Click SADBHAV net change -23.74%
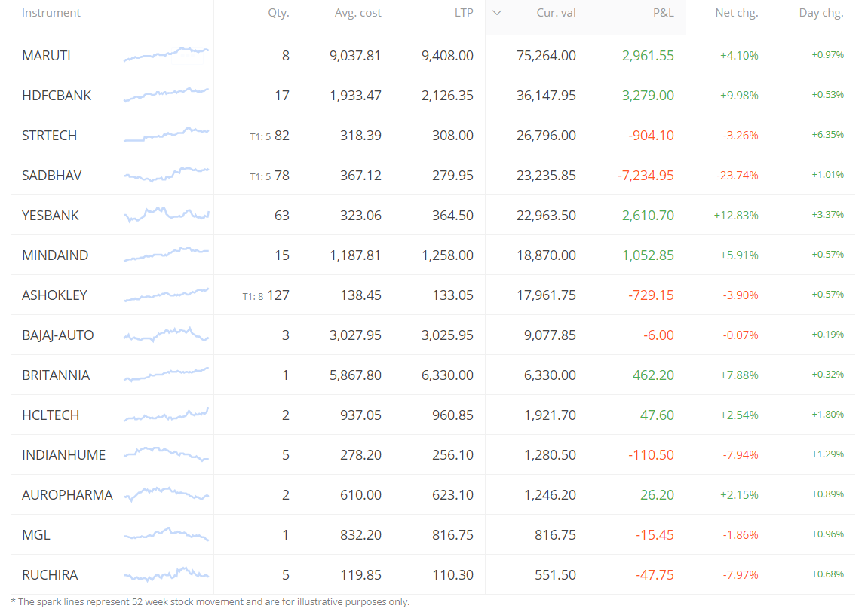Screen dimensions: 868x615 click(738, 176)
